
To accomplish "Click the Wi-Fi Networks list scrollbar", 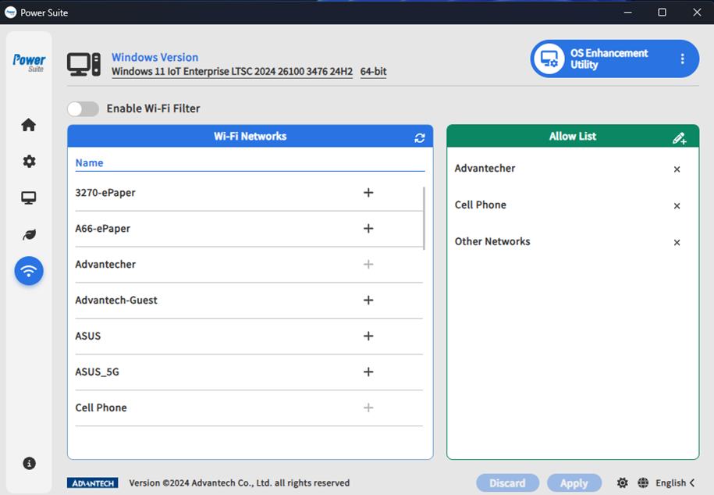I will (424, 218).
